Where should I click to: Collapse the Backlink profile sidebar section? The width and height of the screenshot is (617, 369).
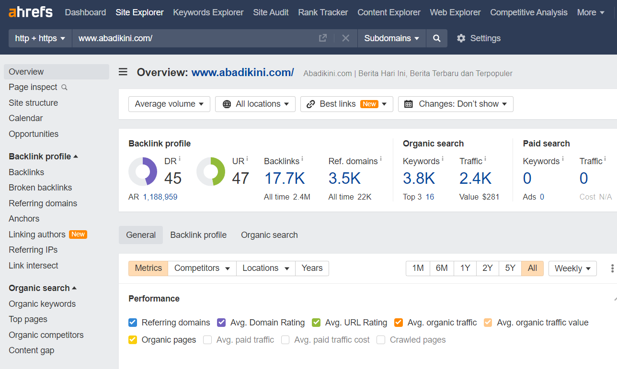point(43,157)
